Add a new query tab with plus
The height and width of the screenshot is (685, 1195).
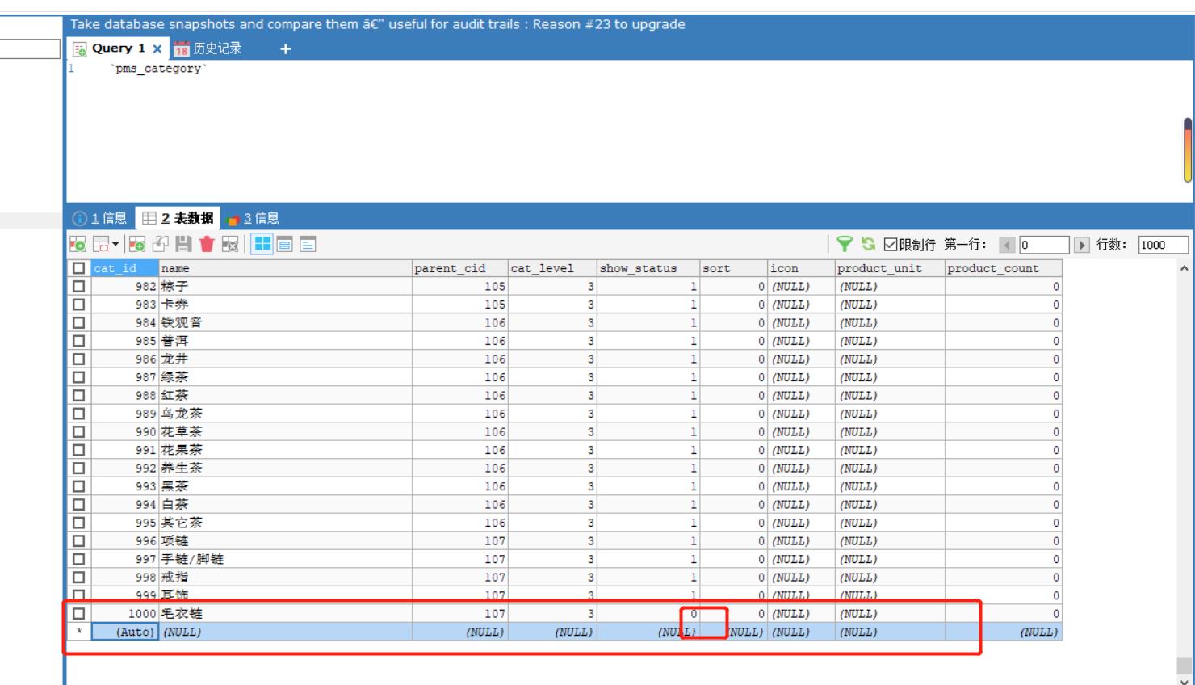285,49
